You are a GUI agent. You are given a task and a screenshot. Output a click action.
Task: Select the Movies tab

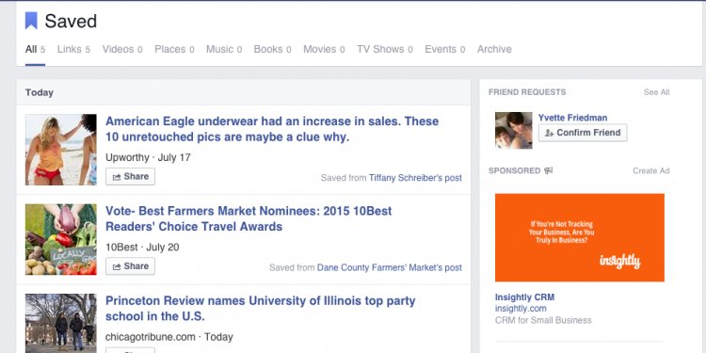click(324, 49)
